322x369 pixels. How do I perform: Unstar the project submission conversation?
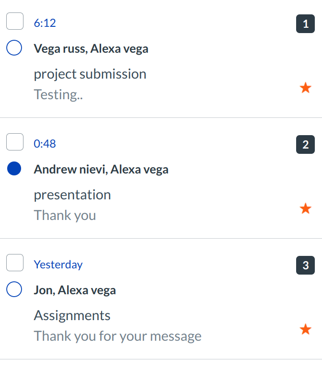(x=305, y=88)
